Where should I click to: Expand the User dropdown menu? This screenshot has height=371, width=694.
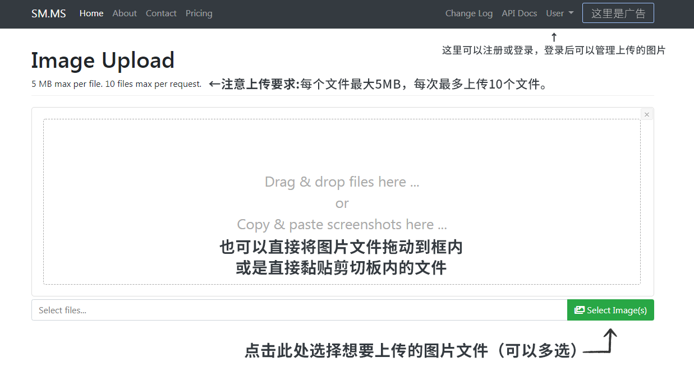pos(559,13)
